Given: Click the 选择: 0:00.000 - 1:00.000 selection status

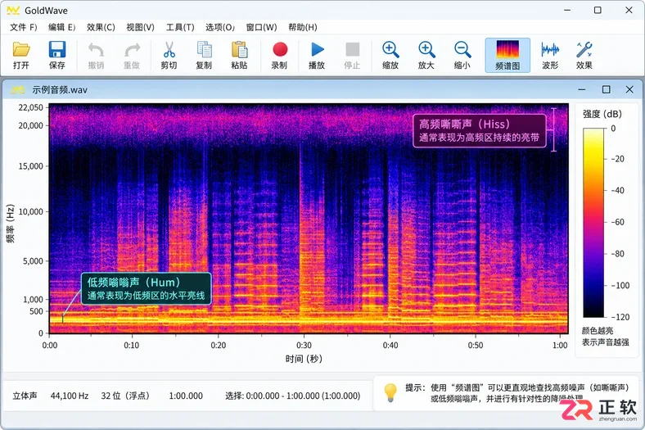Looking at the screenshot, I should point(293,396).
